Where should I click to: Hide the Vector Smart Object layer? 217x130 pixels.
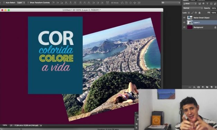[x=184, y=18]
